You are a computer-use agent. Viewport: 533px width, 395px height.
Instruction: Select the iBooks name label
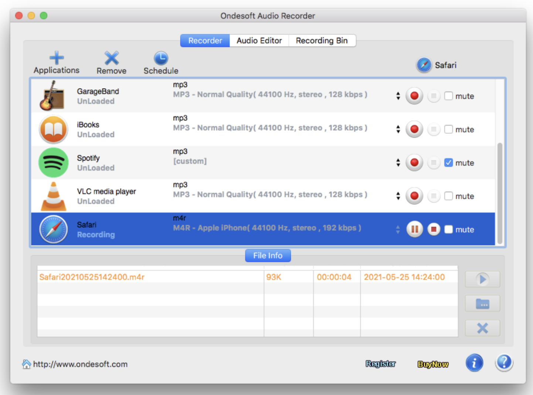pos(88,124)
